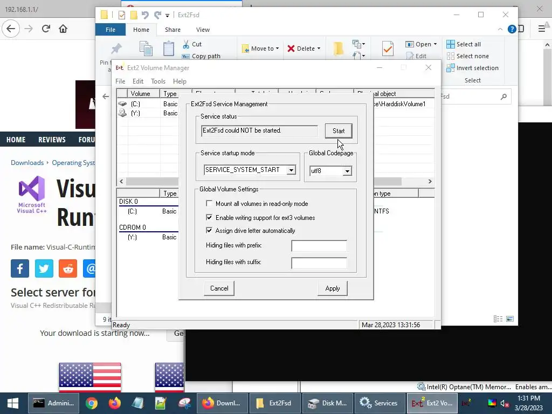
Task: Toggle Enable writing support for ext3 volumes
Action: pos(209,218)
